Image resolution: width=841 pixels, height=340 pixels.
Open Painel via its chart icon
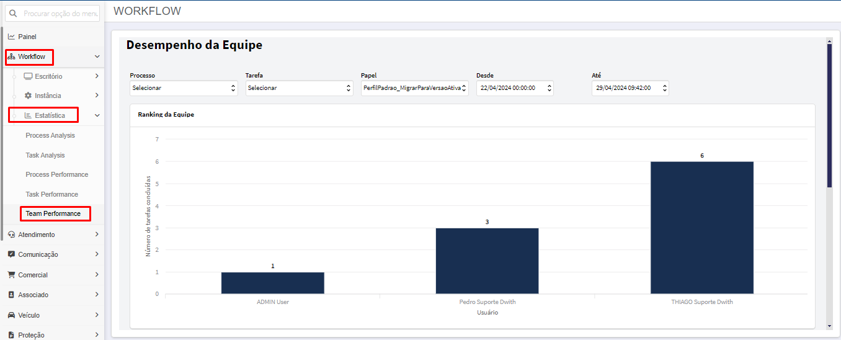click(11, 37)
